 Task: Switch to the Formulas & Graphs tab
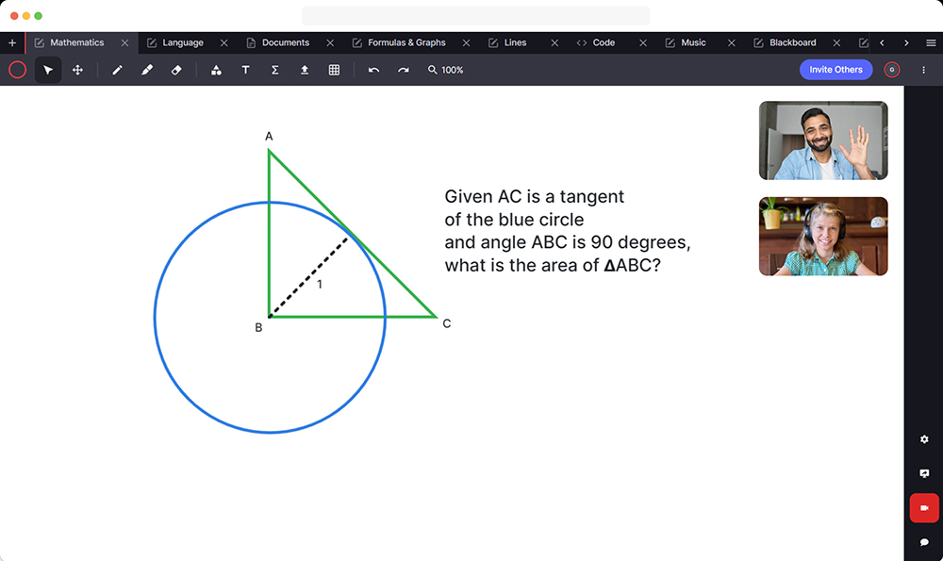pos(405,42)
